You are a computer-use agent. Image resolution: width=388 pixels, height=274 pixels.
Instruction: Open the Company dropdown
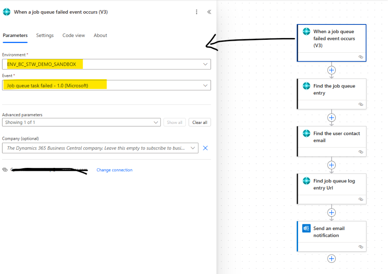pyautogui.click(x=192, y=148)
